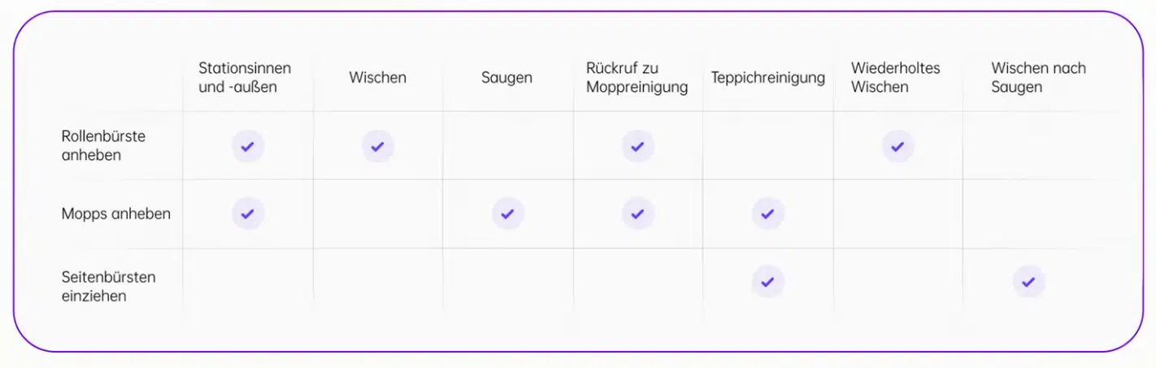Select Rollenbürste anheben checkmark under Rückruf zu Moppreinigung
The width and height of the screenshot is (1156, 368).
click(x=638, y=146)
